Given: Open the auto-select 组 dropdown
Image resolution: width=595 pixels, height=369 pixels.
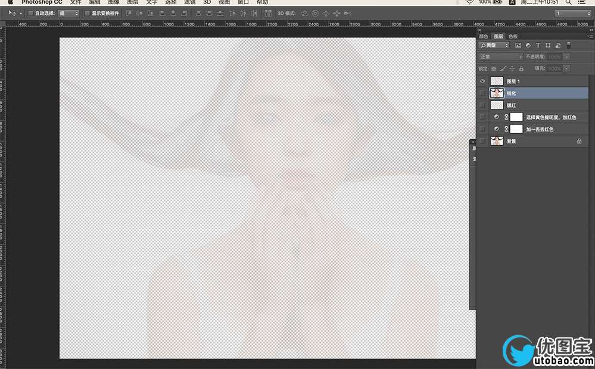Looking at the screenshot, I should (68, 13).
